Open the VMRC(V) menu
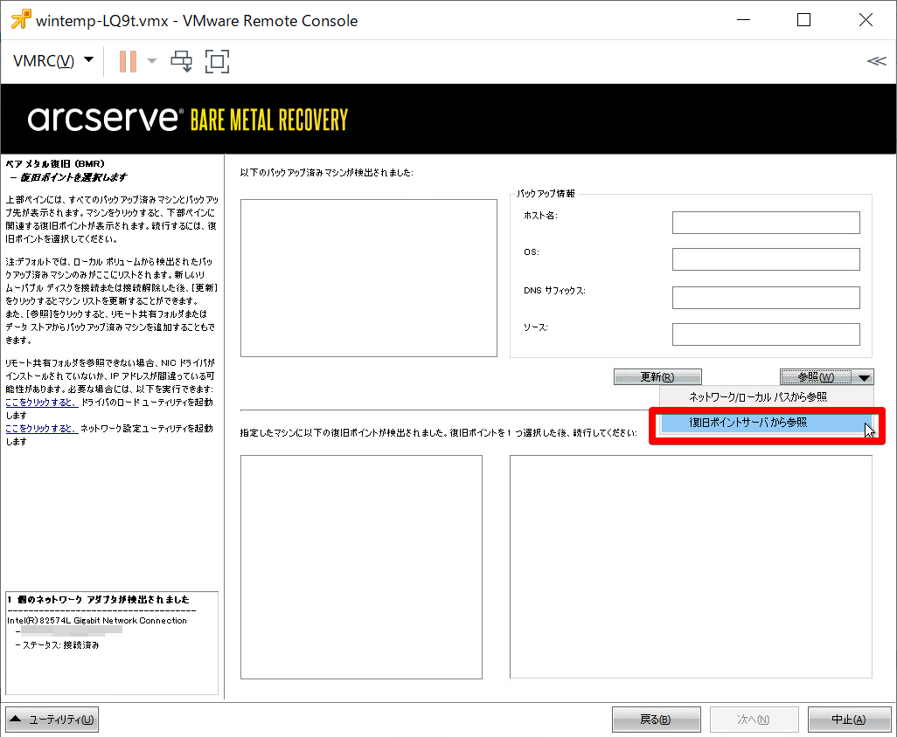Screen dimensions: 897x737 point(52,60)
